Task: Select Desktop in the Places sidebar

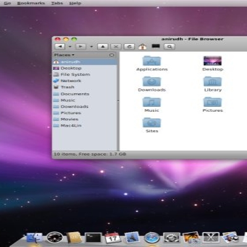Action: [85, 68]
